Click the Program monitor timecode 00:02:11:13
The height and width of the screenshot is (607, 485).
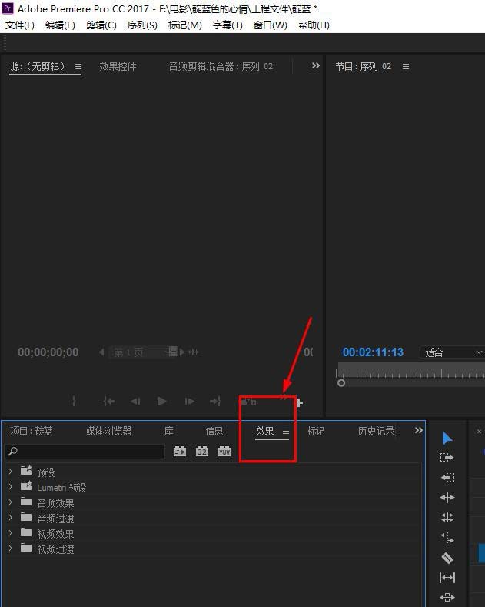[373, 352]
